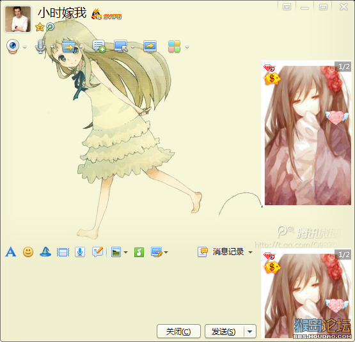This screenshot has width=355, height=342.
Task: Click the winged heart icon on upper QQ show
Action: point(336,117)
